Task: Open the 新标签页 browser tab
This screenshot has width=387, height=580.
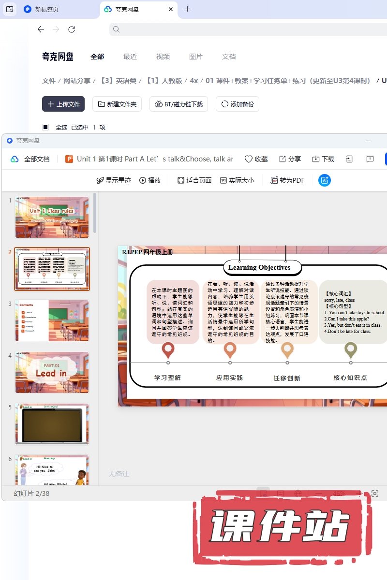Action: [47, 9]
